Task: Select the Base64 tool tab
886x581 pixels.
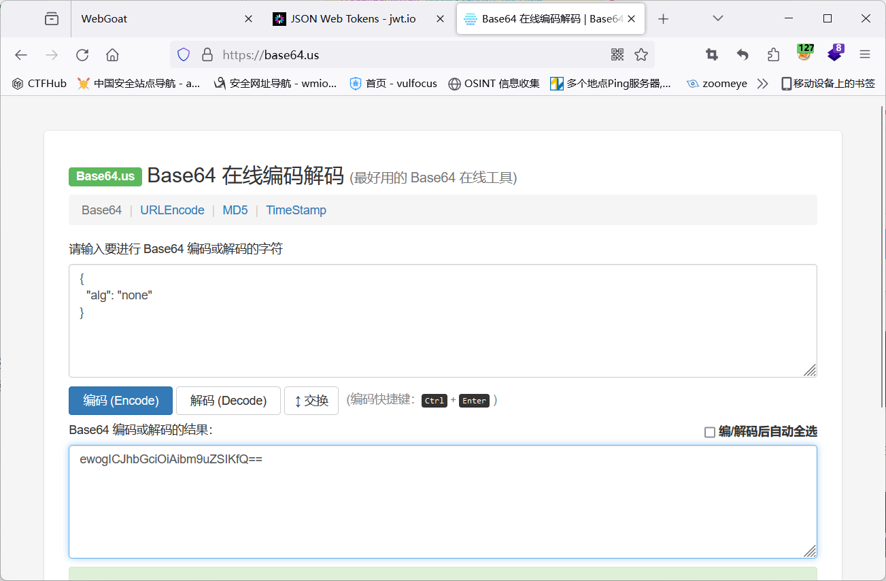Action: pyautogui.click(x=101, y=210)
